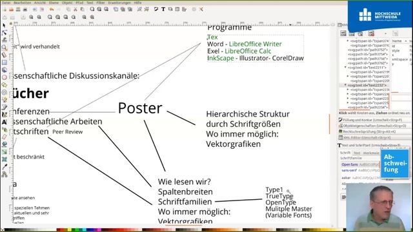Open the Erweiterungen menu
The image size is (413, 232).
coord(119,3)
